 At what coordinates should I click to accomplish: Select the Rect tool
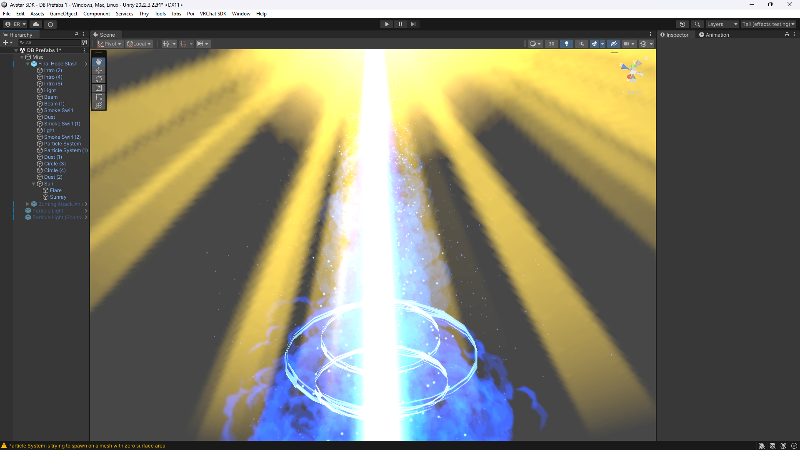(99, 97)
